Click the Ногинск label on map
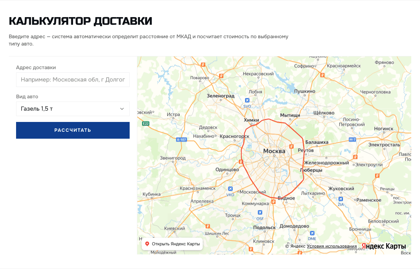 tap(384, 128)
